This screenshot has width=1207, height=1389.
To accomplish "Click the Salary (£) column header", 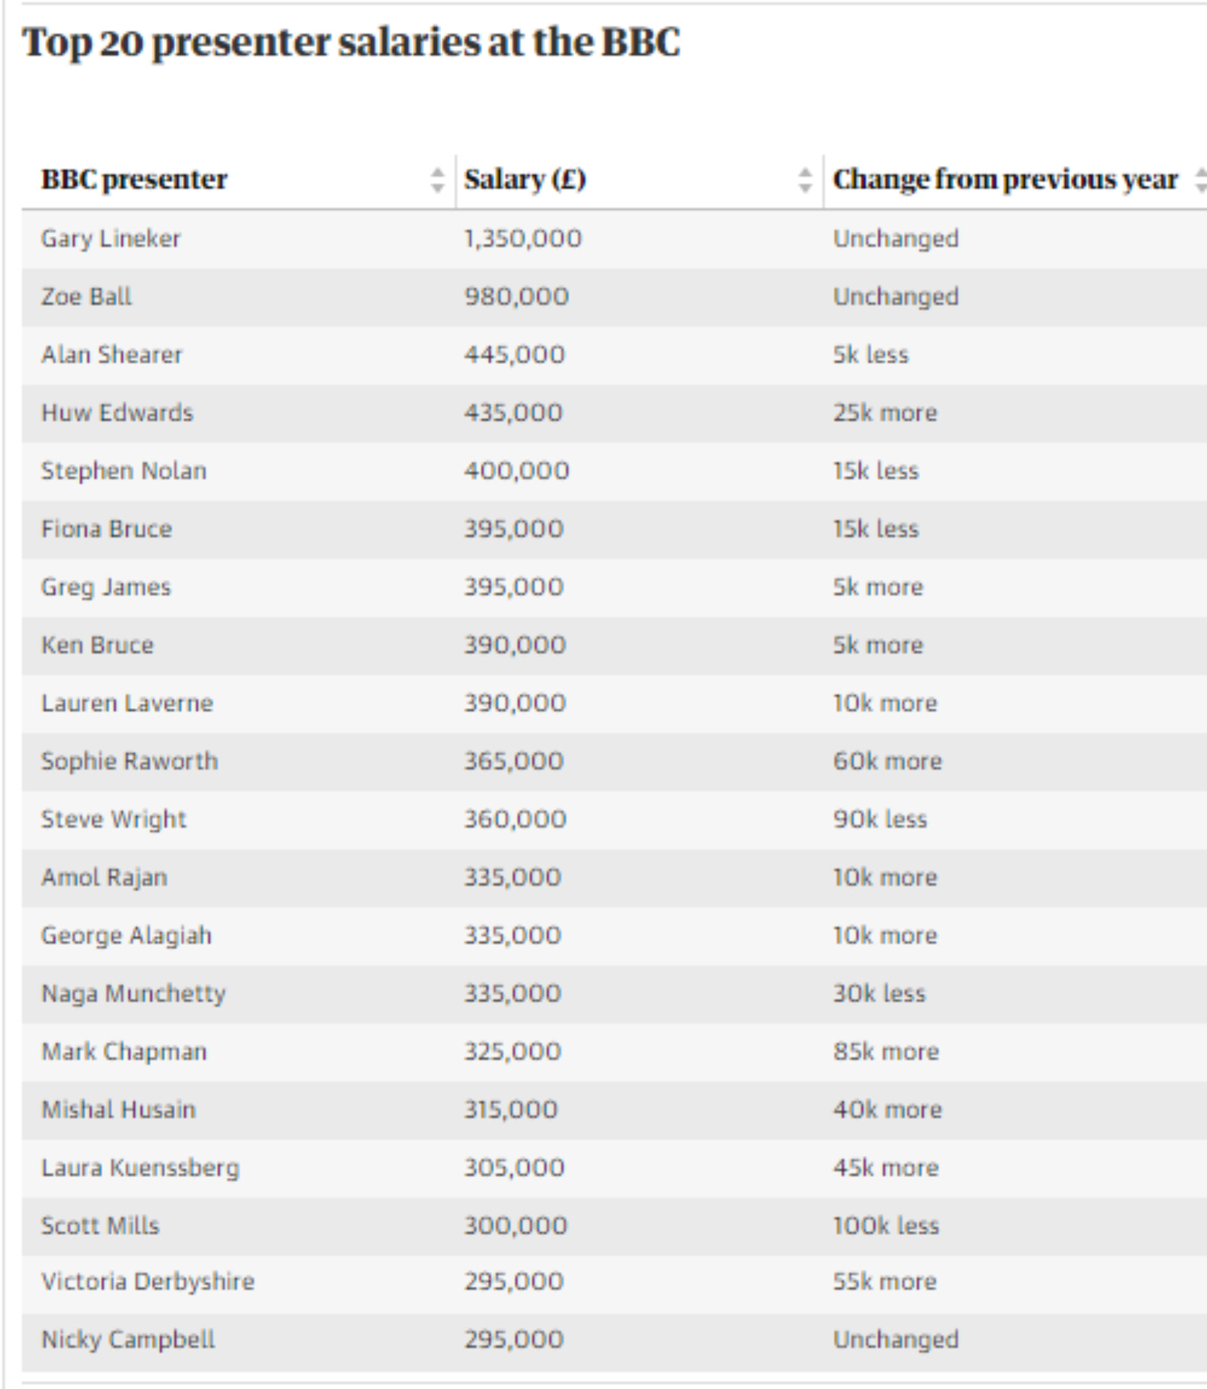I will (525, 179).
